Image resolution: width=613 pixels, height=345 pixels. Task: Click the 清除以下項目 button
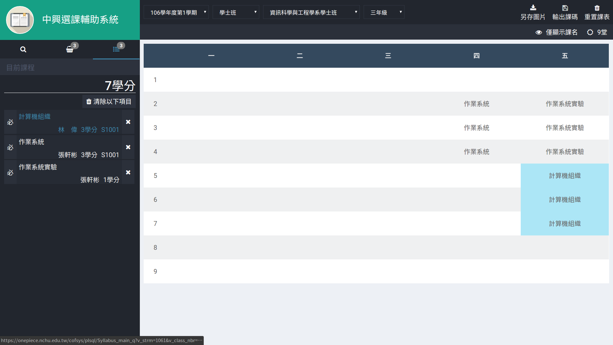(x=109, y=102)
